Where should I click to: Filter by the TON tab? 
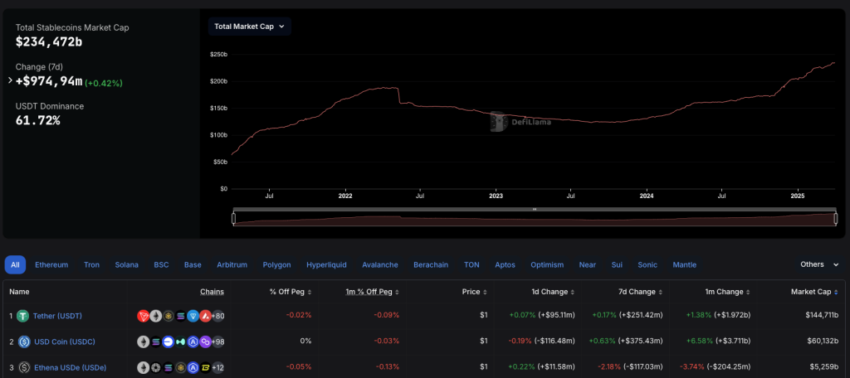point(471,264)
